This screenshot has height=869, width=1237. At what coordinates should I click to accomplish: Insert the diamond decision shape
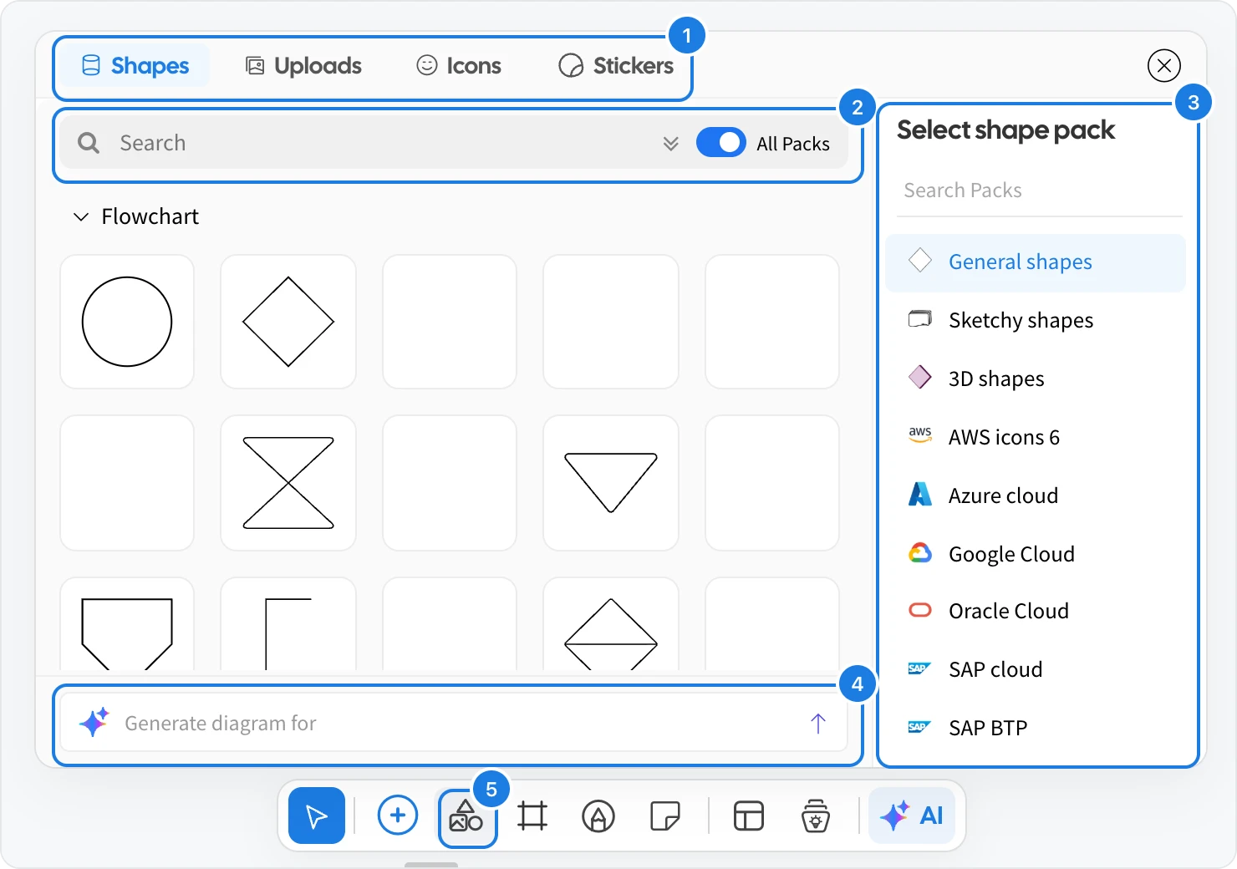tap(288, 322)
